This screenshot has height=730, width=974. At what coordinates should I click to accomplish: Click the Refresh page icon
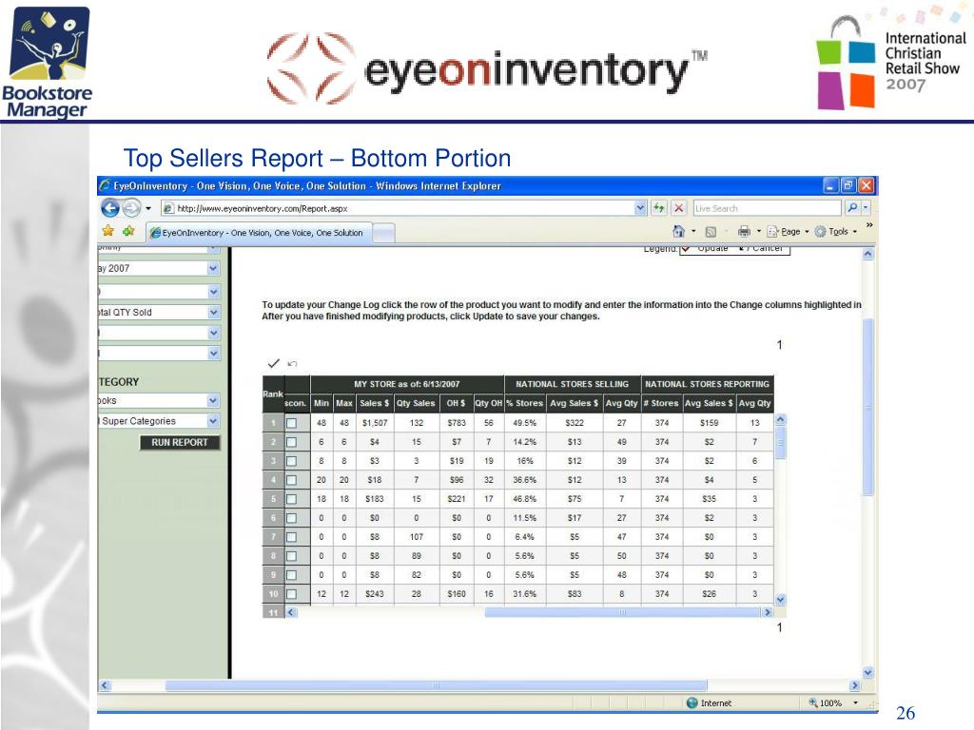pos(658,208)
